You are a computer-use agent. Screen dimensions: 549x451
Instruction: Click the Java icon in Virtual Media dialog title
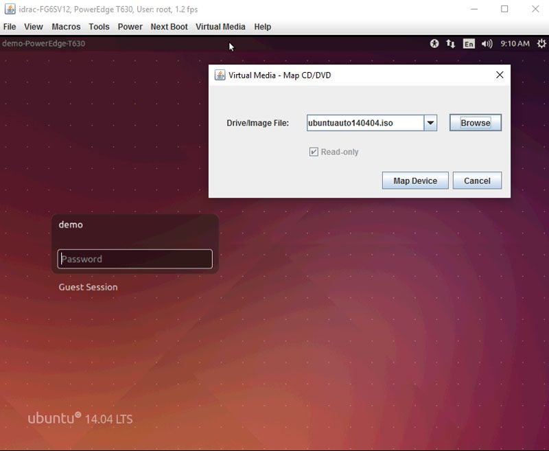pyautogui.click(x=220, y=75)
